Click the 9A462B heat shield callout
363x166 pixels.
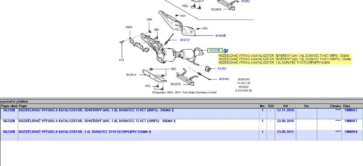coord(220,36)
